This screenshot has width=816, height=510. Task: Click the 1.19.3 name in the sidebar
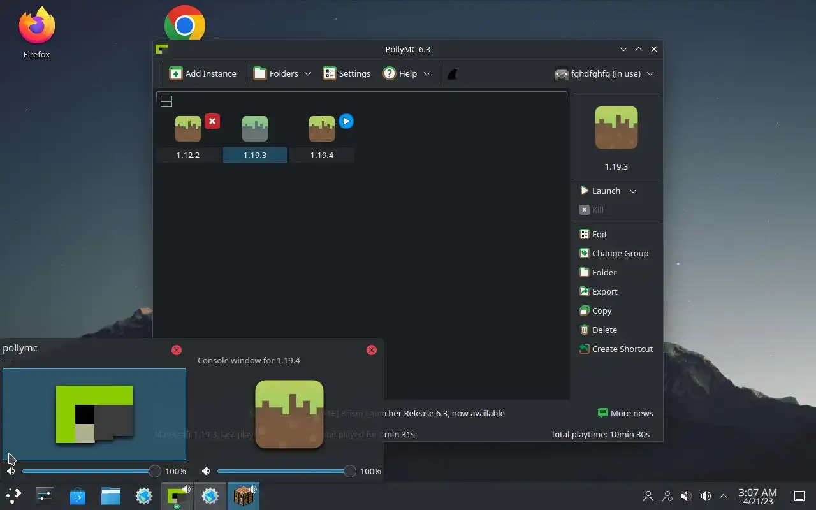click(x=616, y=166)
